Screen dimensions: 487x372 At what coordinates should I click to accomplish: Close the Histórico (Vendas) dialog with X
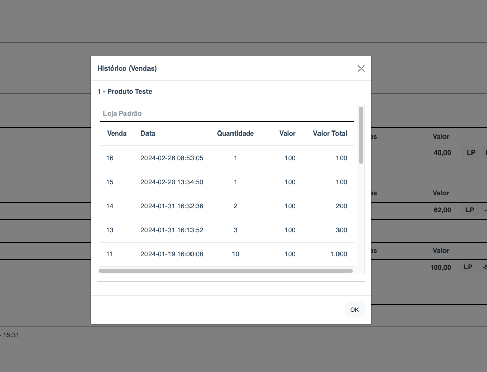coord(361,68)
